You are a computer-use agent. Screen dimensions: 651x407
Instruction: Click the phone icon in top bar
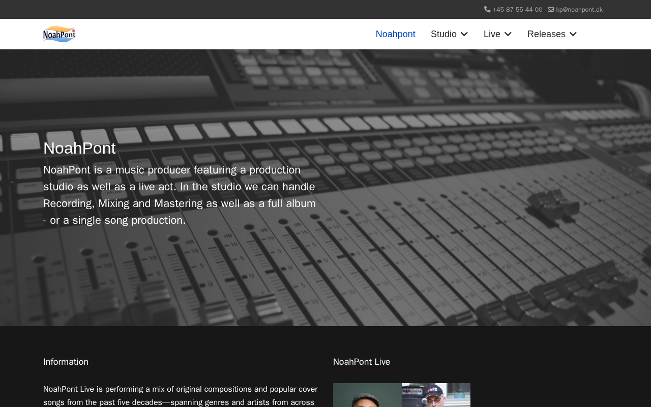[x=487, y=9]
